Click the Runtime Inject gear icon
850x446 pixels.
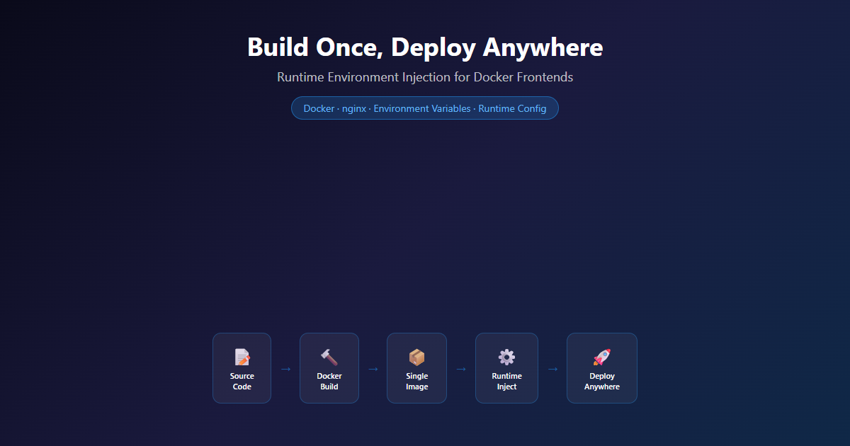[x=506, y=358]
